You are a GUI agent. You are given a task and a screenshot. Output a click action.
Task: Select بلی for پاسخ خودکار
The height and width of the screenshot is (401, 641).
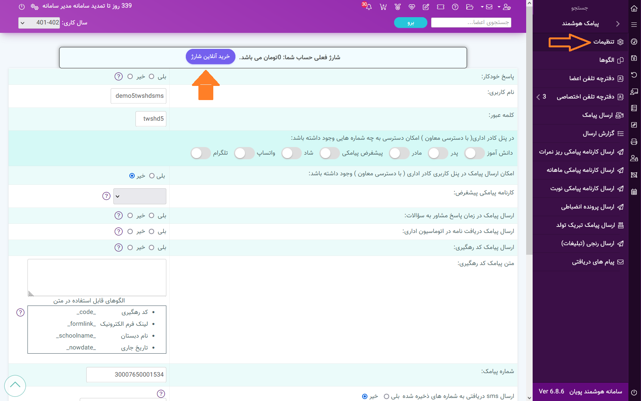(x=151, y=76)
